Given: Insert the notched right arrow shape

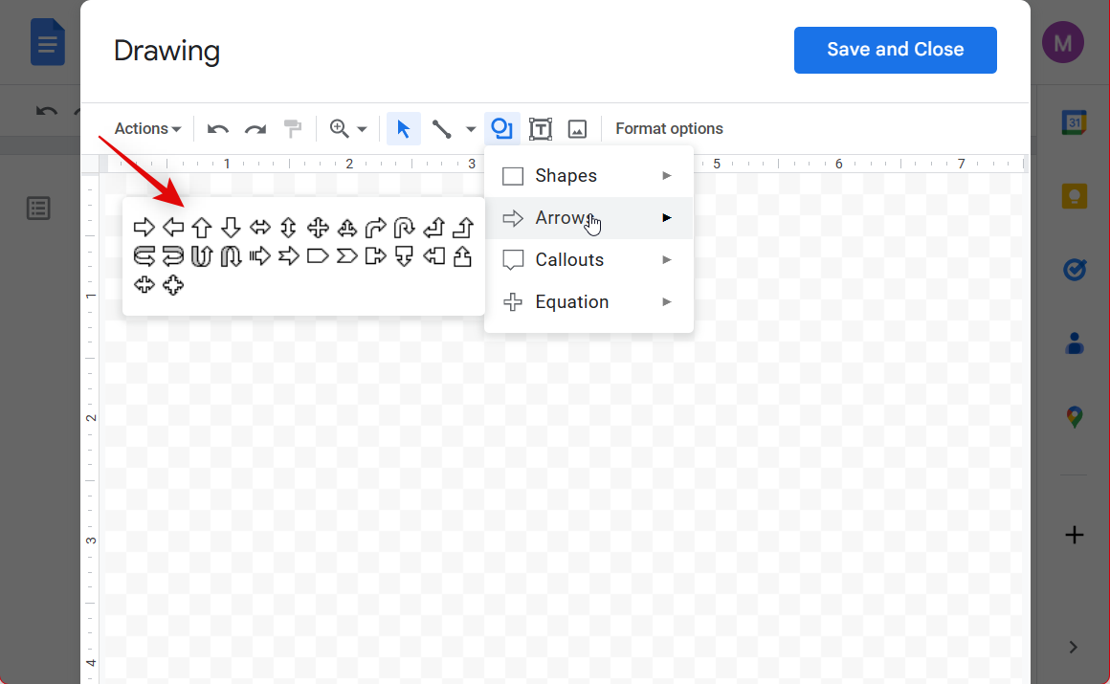Looking at the screenshot, I should click(288, 255).
